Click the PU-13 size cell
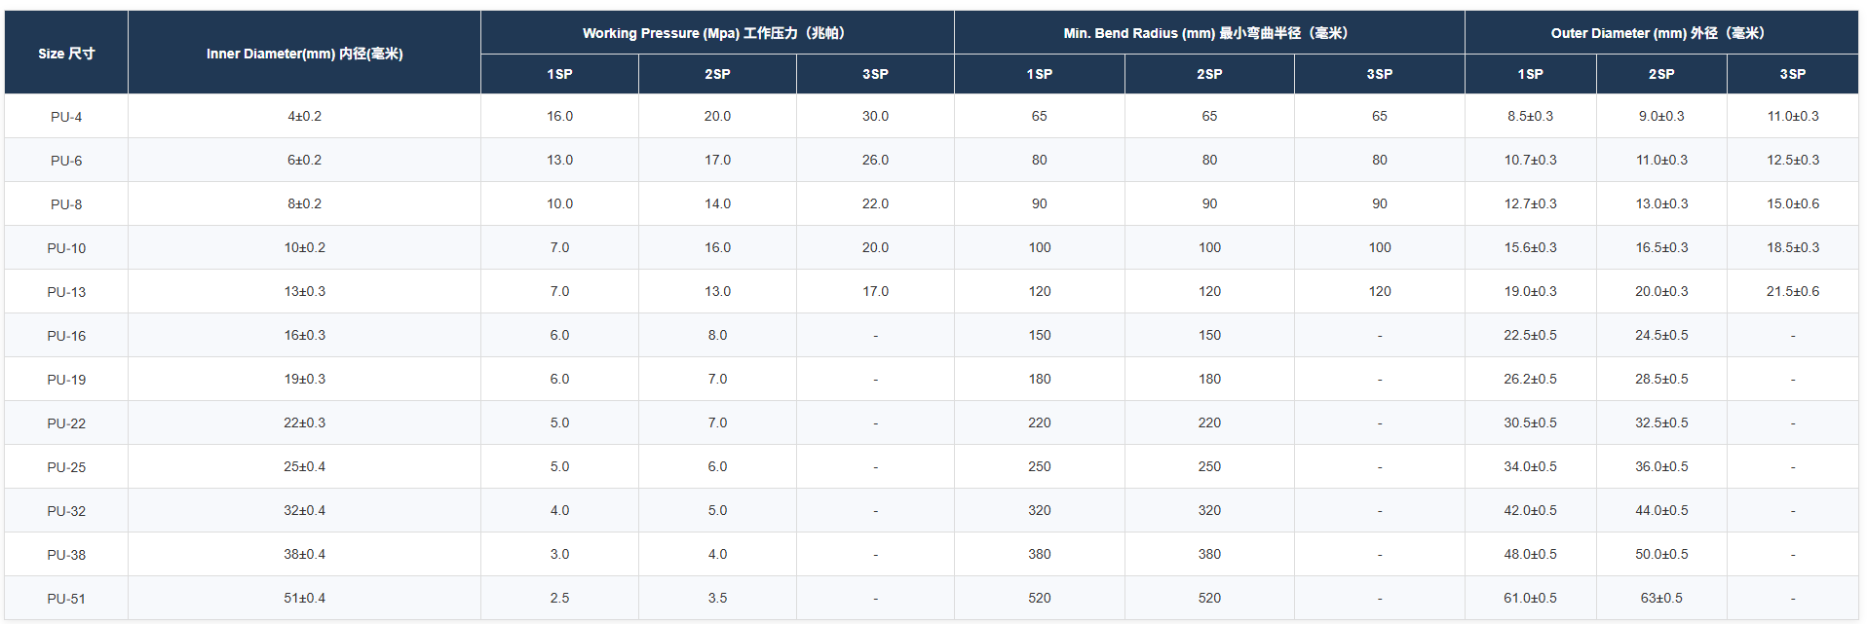The height and width of the screenshot is (624, 1867). pos(66,292)
